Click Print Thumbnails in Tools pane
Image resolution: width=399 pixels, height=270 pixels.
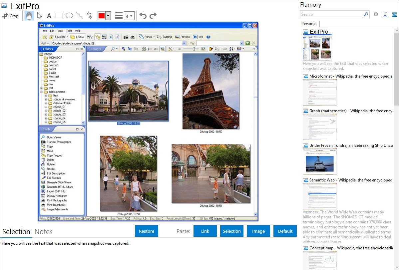(56, 205)
